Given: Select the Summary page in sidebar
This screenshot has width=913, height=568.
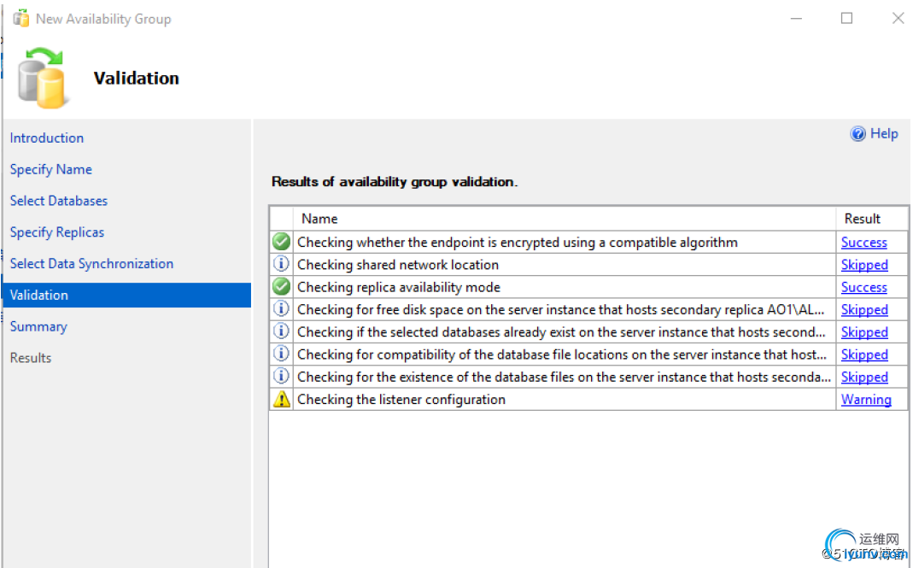Looking at the screenshot, I should [38, 326].
